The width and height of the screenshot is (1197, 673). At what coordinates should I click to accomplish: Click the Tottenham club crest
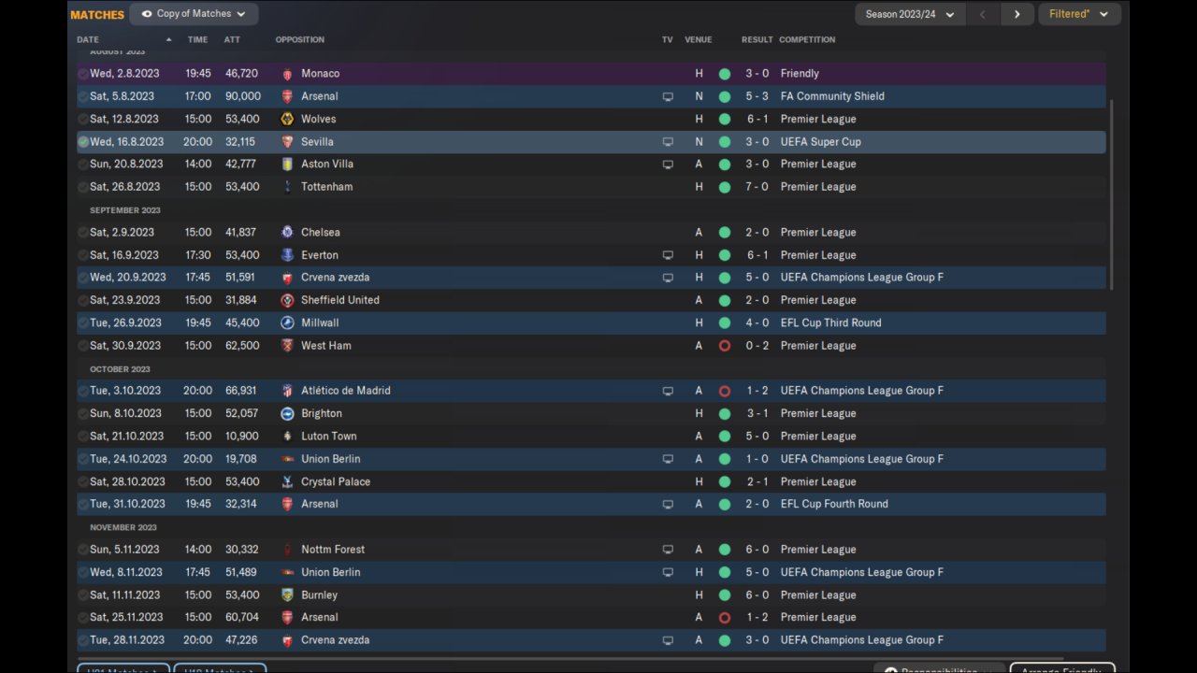coord(287,187)
